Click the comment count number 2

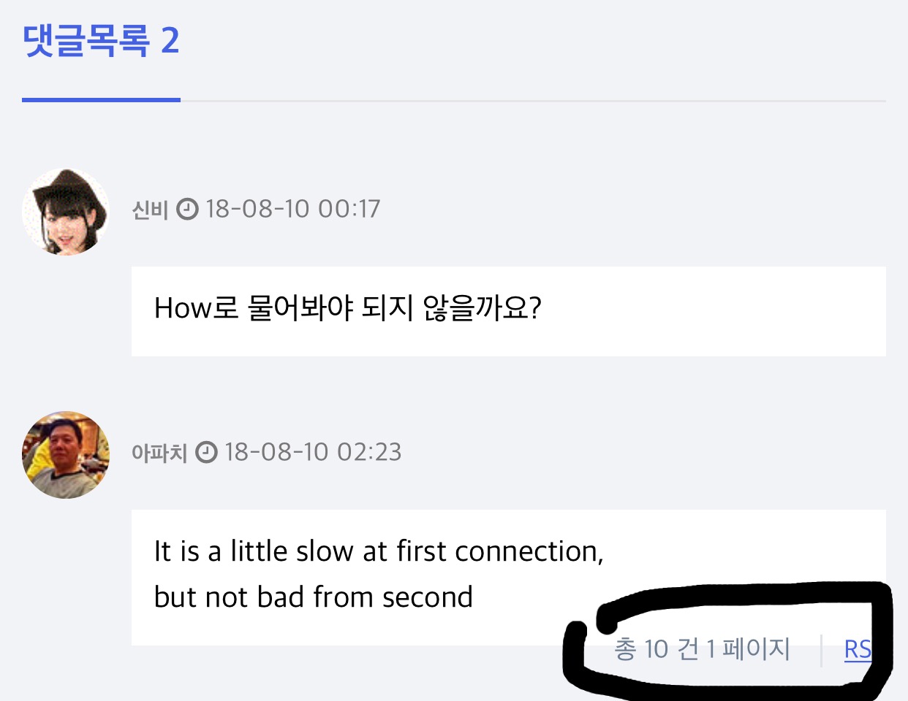(x=170, y=41)
